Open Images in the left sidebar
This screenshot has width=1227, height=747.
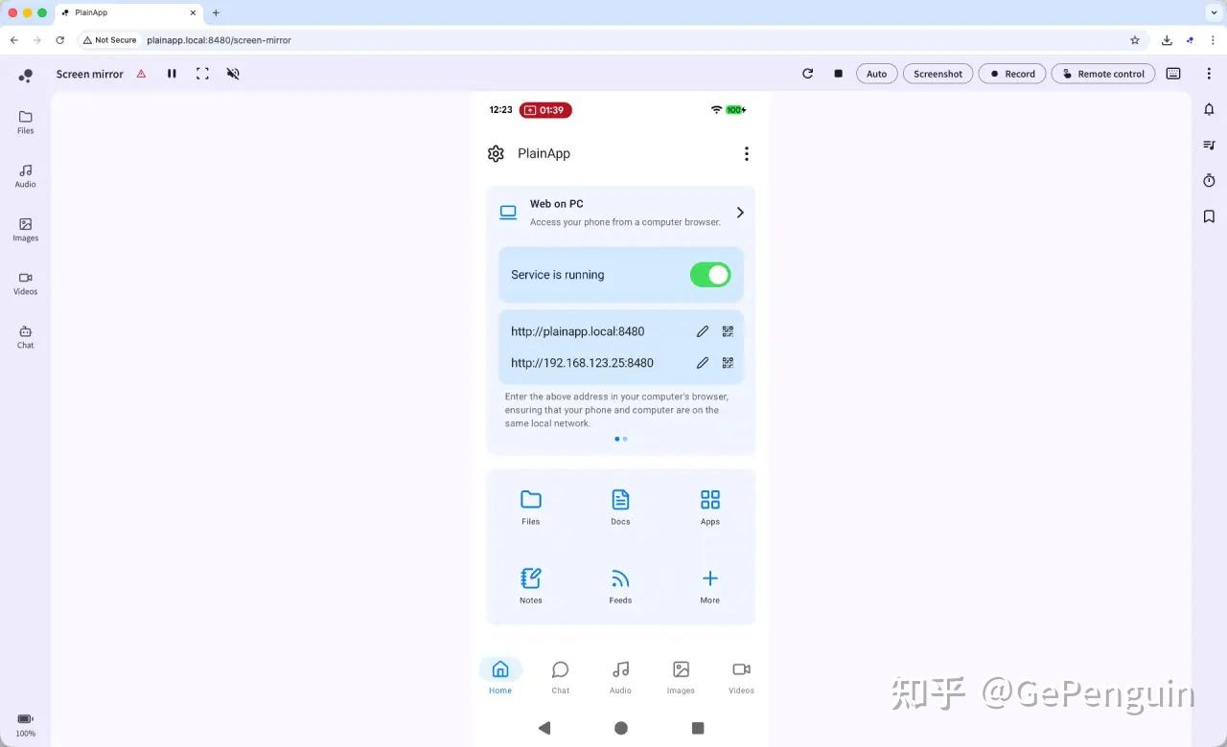(x=26, y=229)
